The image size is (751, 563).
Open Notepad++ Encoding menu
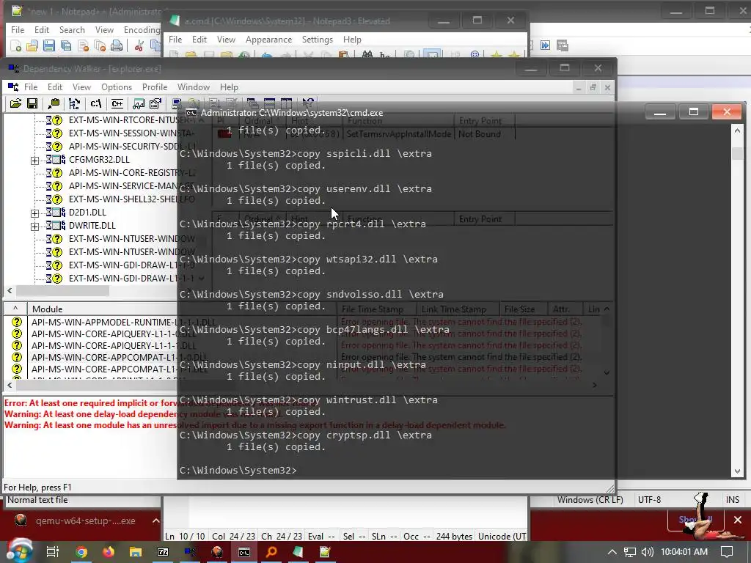(142, 29)
